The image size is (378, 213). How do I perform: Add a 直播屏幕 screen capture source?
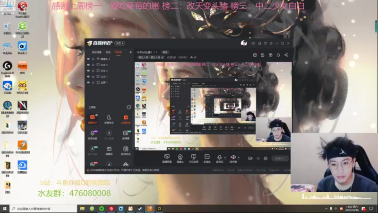pos(167,159)
